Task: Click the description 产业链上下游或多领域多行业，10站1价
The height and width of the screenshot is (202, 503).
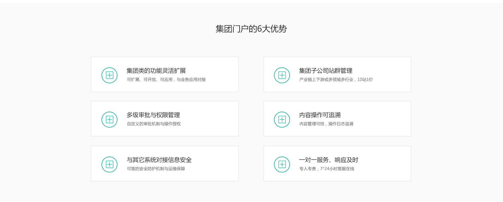Action: pos(336,80)
